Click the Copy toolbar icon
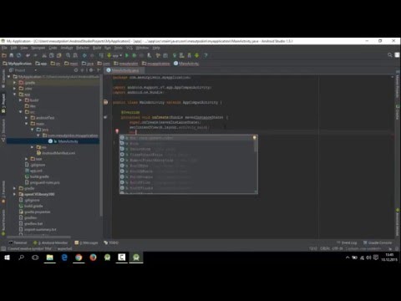Screen dimensions: 401x301 click(52, 55)
